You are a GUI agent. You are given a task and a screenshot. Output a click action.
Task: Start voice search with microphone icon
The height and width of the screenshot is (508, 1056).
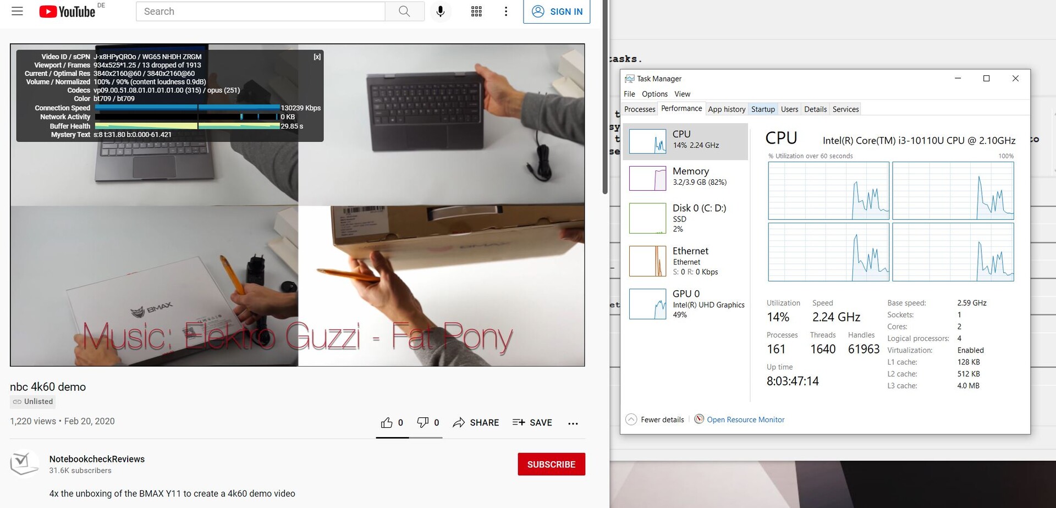441,11
